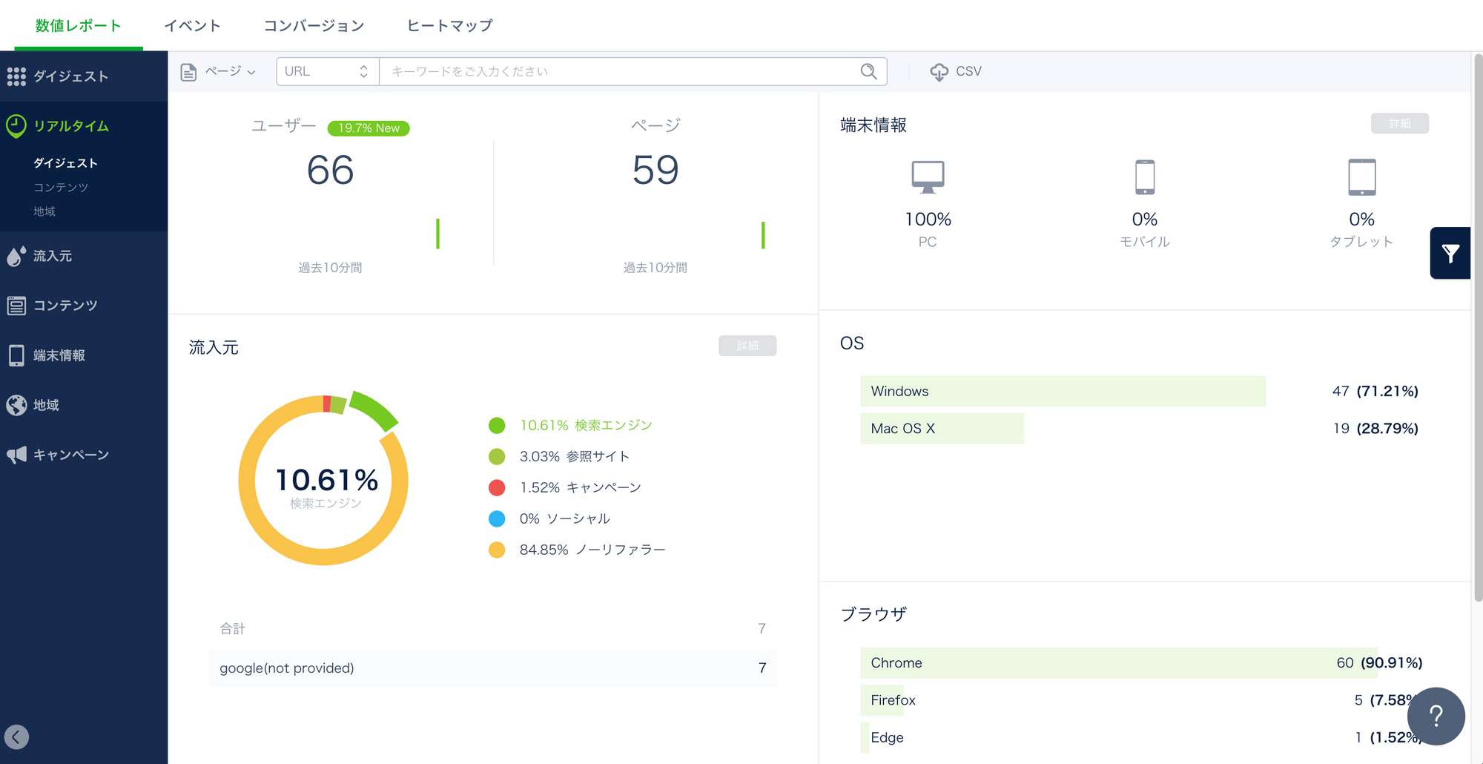Click 詳細 button in 端末情報 panel
This screenshot has height=764, width=1483.
coord(1399,124)
